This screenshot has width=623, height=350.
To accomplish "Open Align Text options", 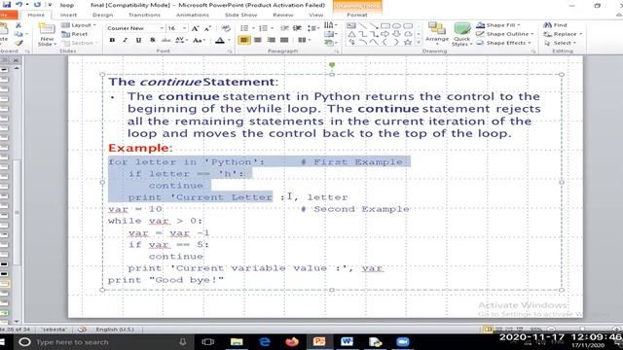I will pos(330,34).
